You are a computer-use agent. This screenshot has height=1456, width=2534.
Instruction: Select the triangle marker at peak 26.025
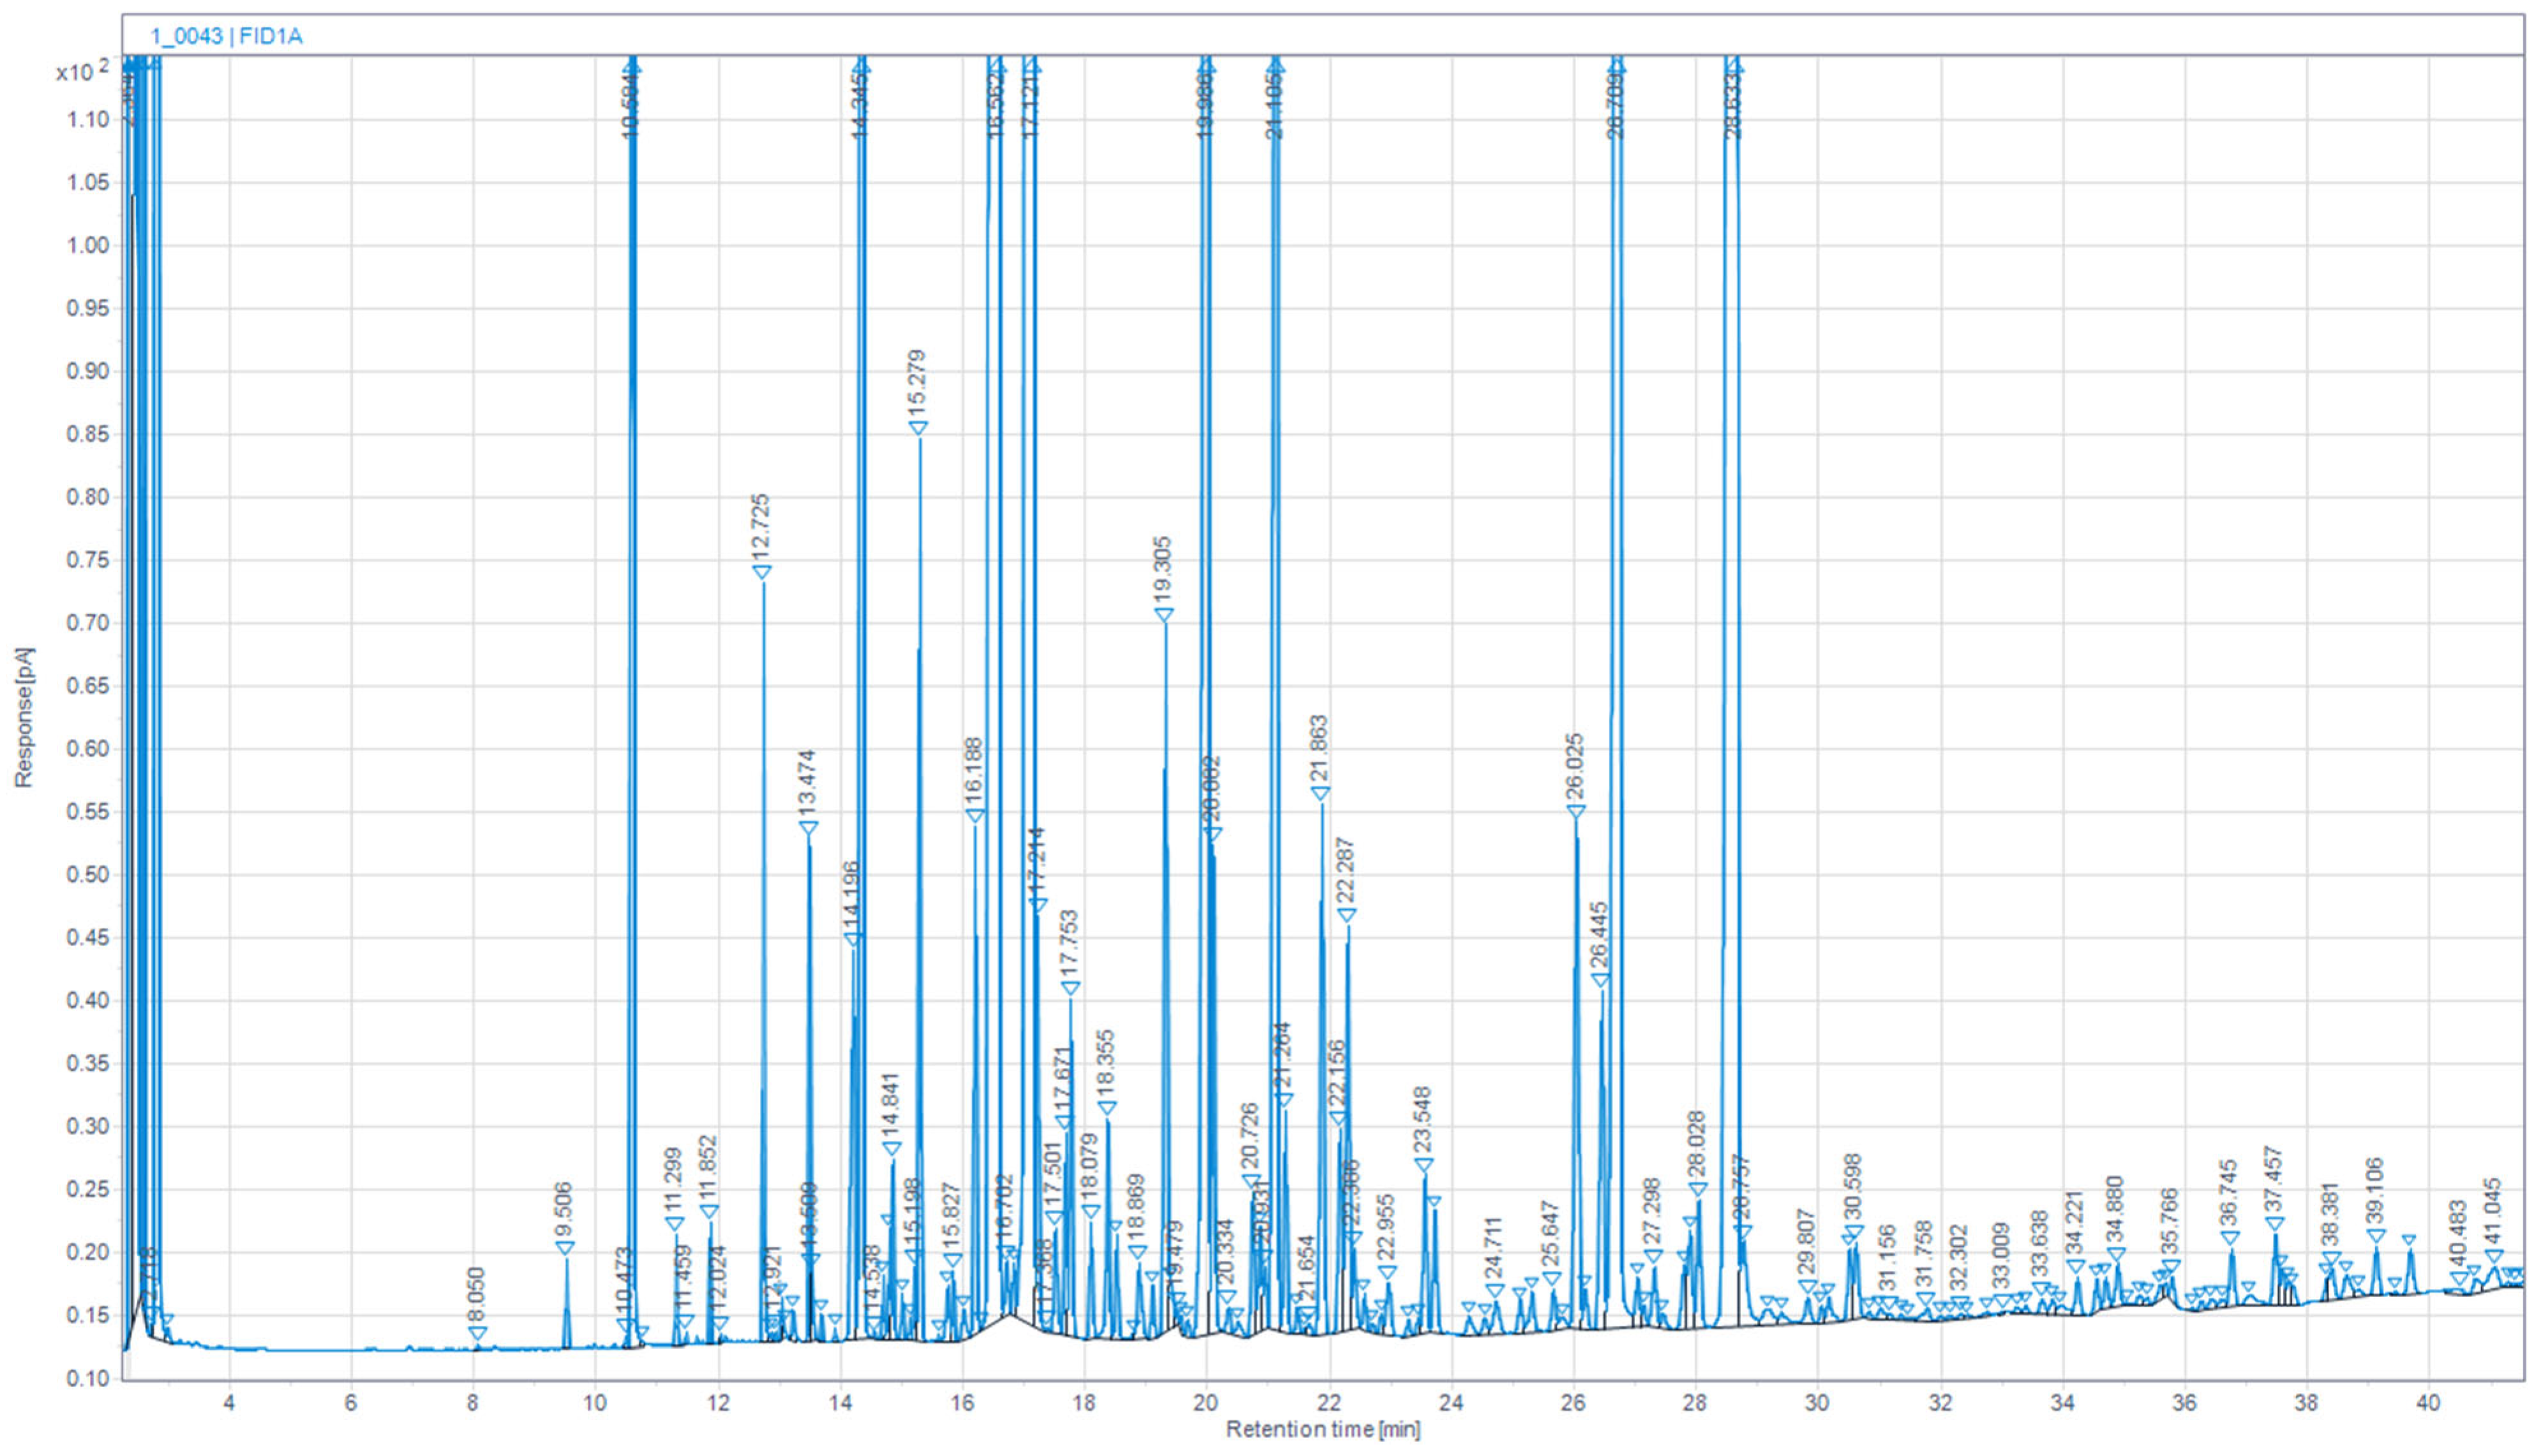pos(1576,812)
